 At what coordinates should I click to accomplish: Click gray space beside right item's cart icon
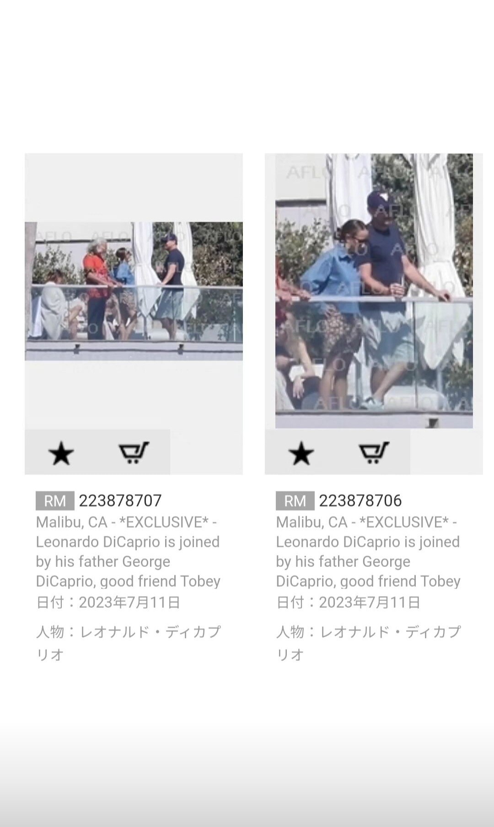pos(446,452)
